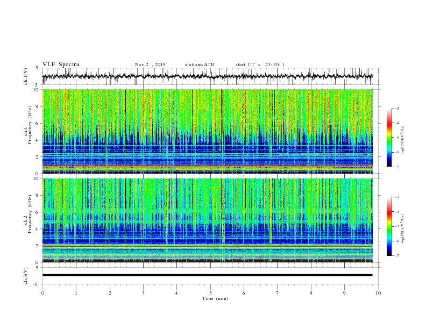The width and height of the screenshot is (426, 329).
Task: Click the ch.1 spectrogram color bar
Action: click(389, 138)
